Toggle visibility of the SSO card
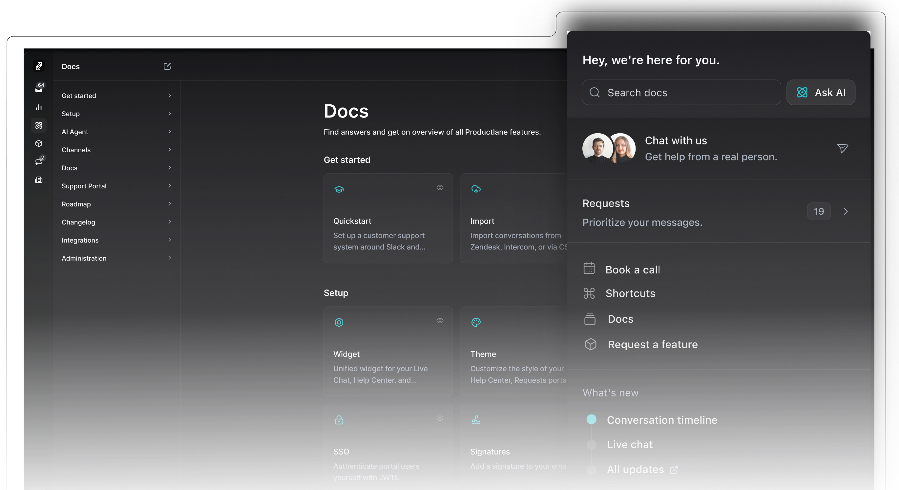The height and width of the screenshot is (490, 899). pos(440,418)
